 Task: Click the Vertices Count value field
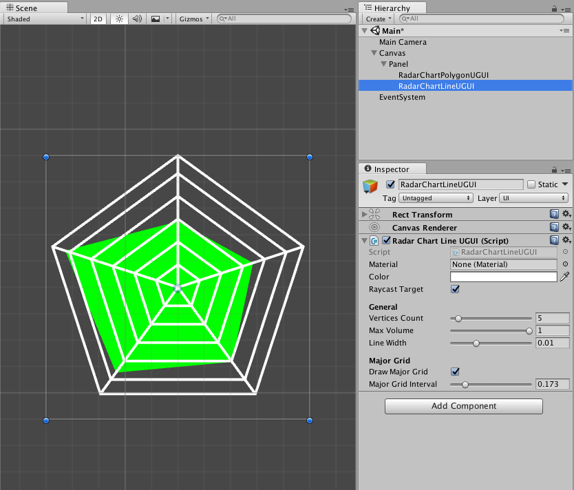pyautogui.click(x=553, y=318)
